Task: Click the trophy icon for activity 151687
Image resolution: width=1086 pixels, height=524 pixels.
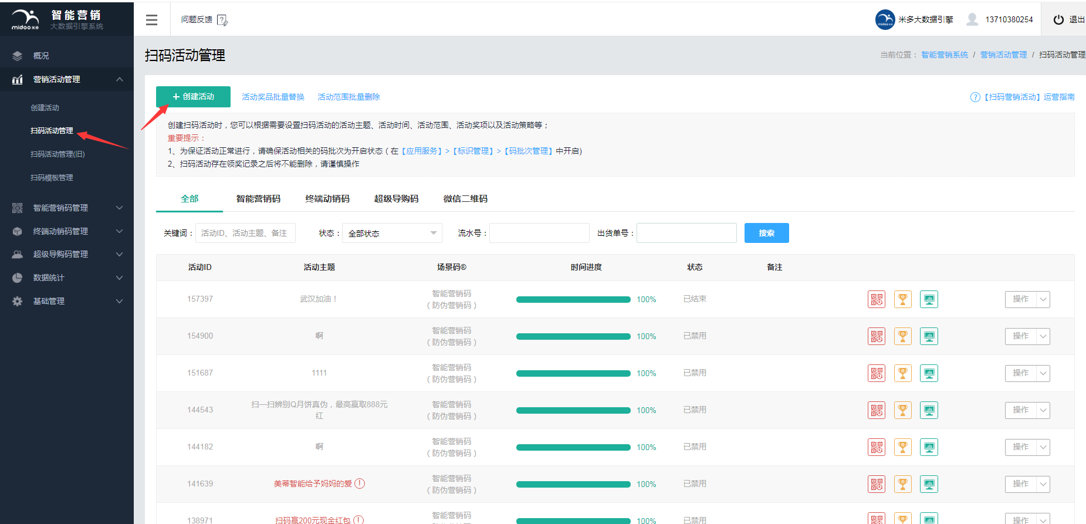Action: click(903, 373)
